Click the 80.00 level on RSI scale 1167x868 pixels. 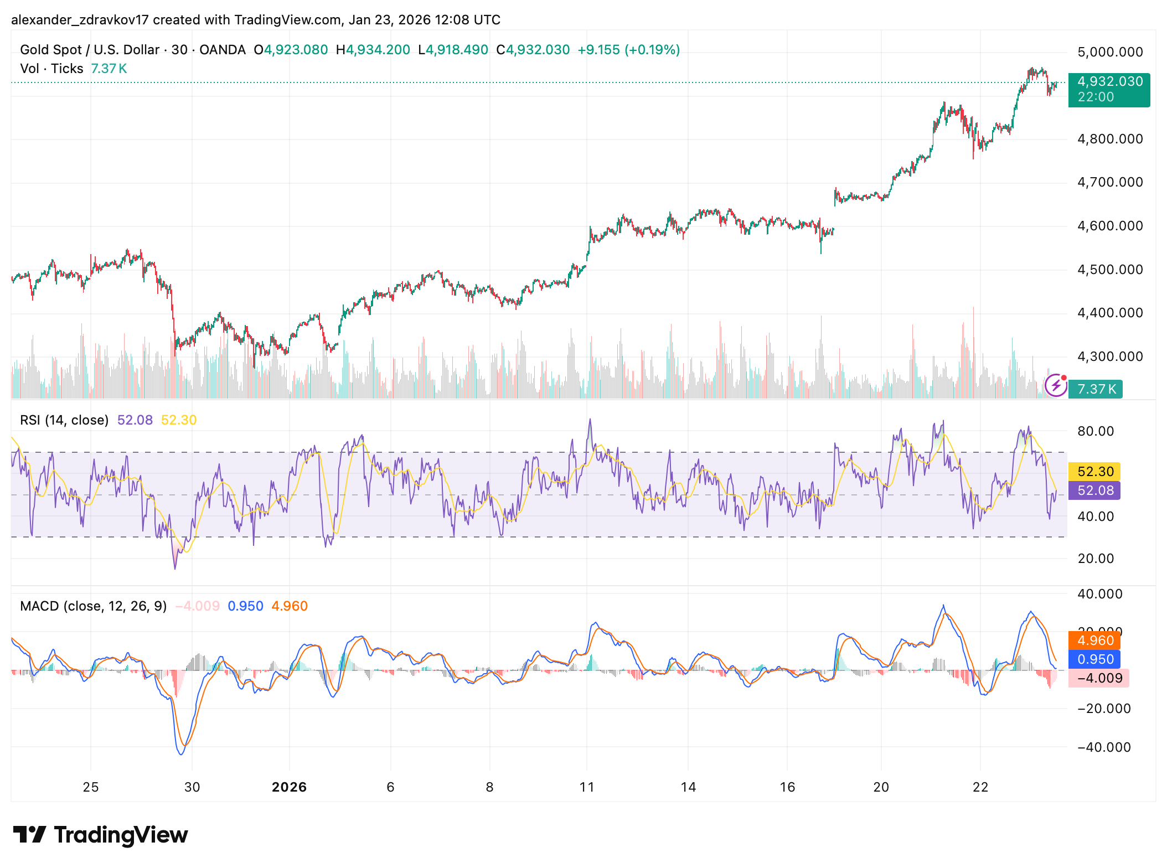click(1095, 431)
